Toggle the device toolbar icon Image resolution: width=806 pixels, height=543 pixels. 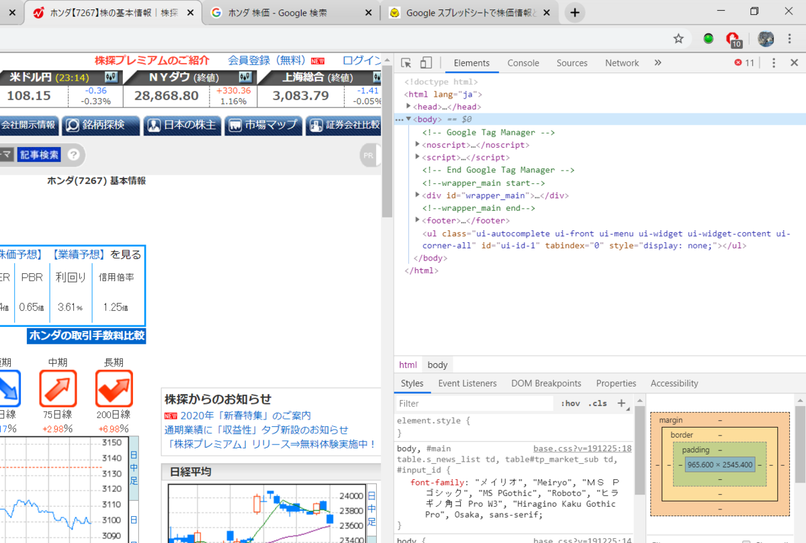[x=426, y=63]
